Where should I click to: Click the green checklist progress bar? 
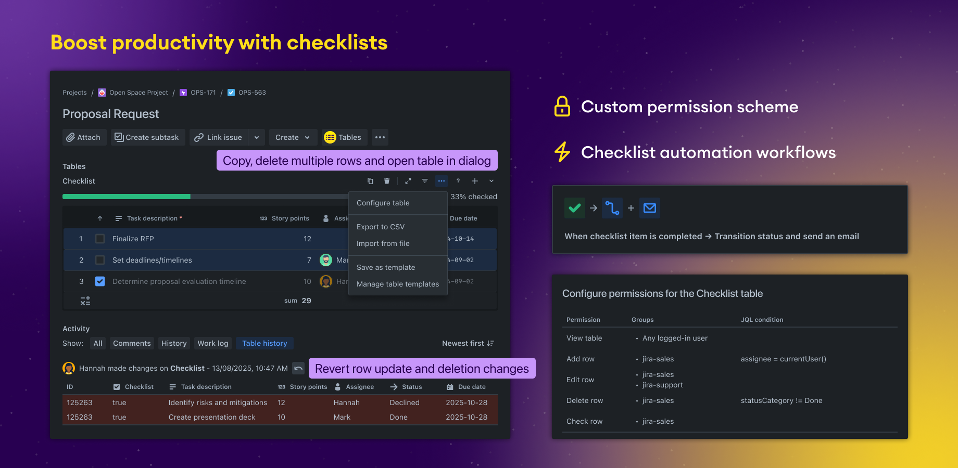(x=127, y=197)
